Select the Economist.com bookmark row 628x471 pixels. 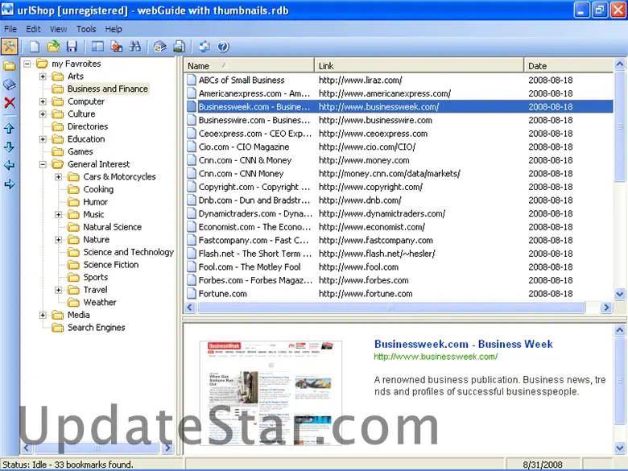click(x=399, y=227)
